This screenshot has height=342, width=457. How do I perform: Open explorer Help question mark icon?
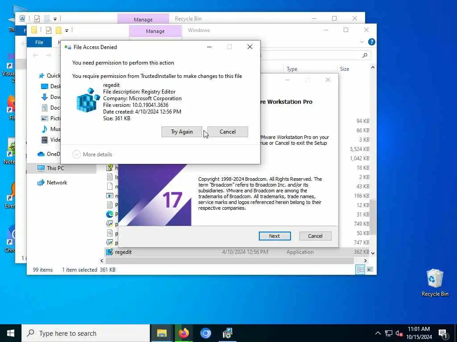tap(372, 42)
